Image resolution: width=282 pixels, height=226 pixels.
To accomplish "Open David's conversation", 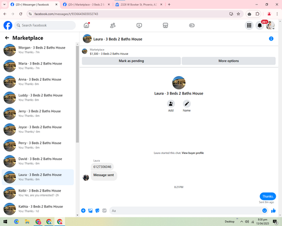I will (38, 161).
